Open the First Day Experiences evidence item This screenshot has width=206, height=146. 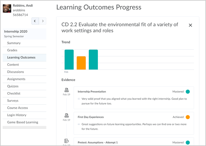tap(134, 123)
